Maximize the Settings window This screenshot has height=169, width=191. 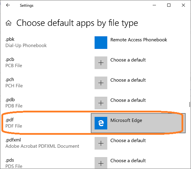tap(169, 5)
